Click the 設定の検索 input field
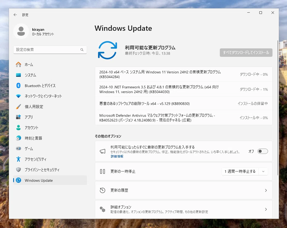 [x=50, y=50]
